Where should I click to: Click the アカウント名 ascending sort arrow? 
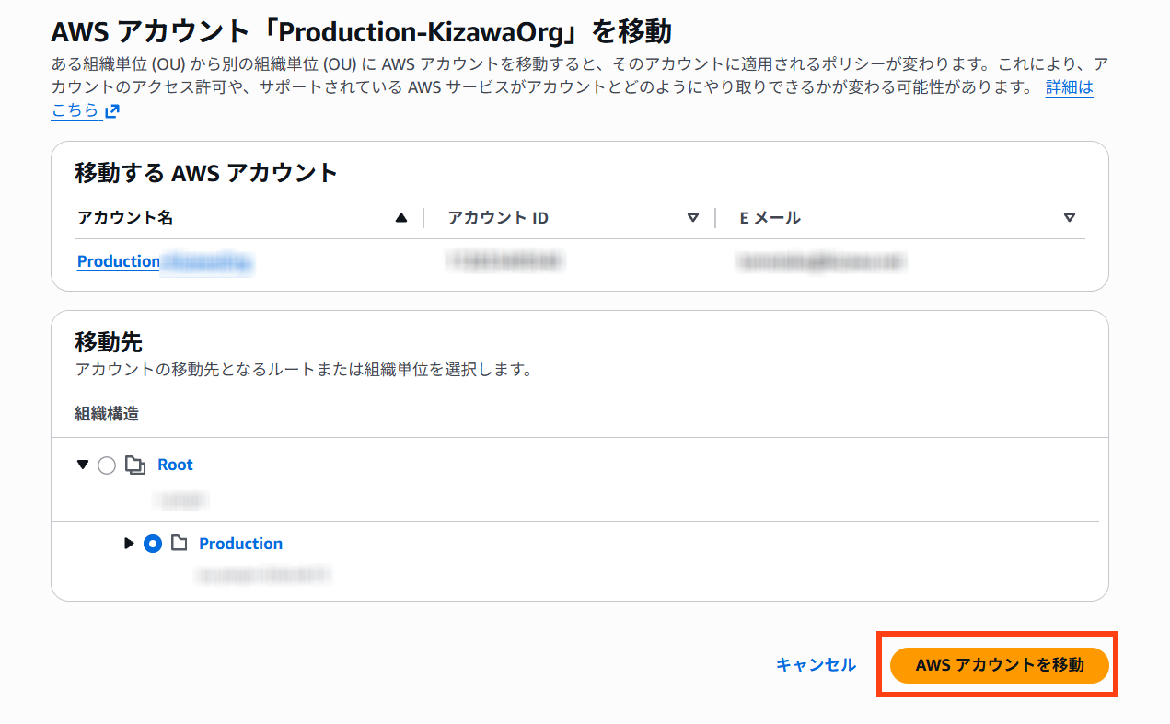(400, 218)
